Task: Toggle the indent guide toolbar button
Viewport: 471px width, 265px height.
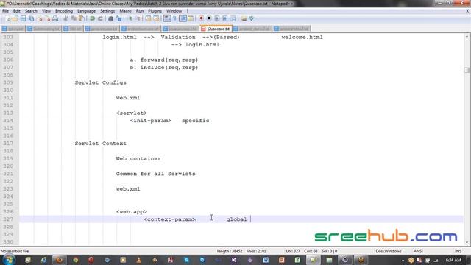Action: click(x=183, y=18)
